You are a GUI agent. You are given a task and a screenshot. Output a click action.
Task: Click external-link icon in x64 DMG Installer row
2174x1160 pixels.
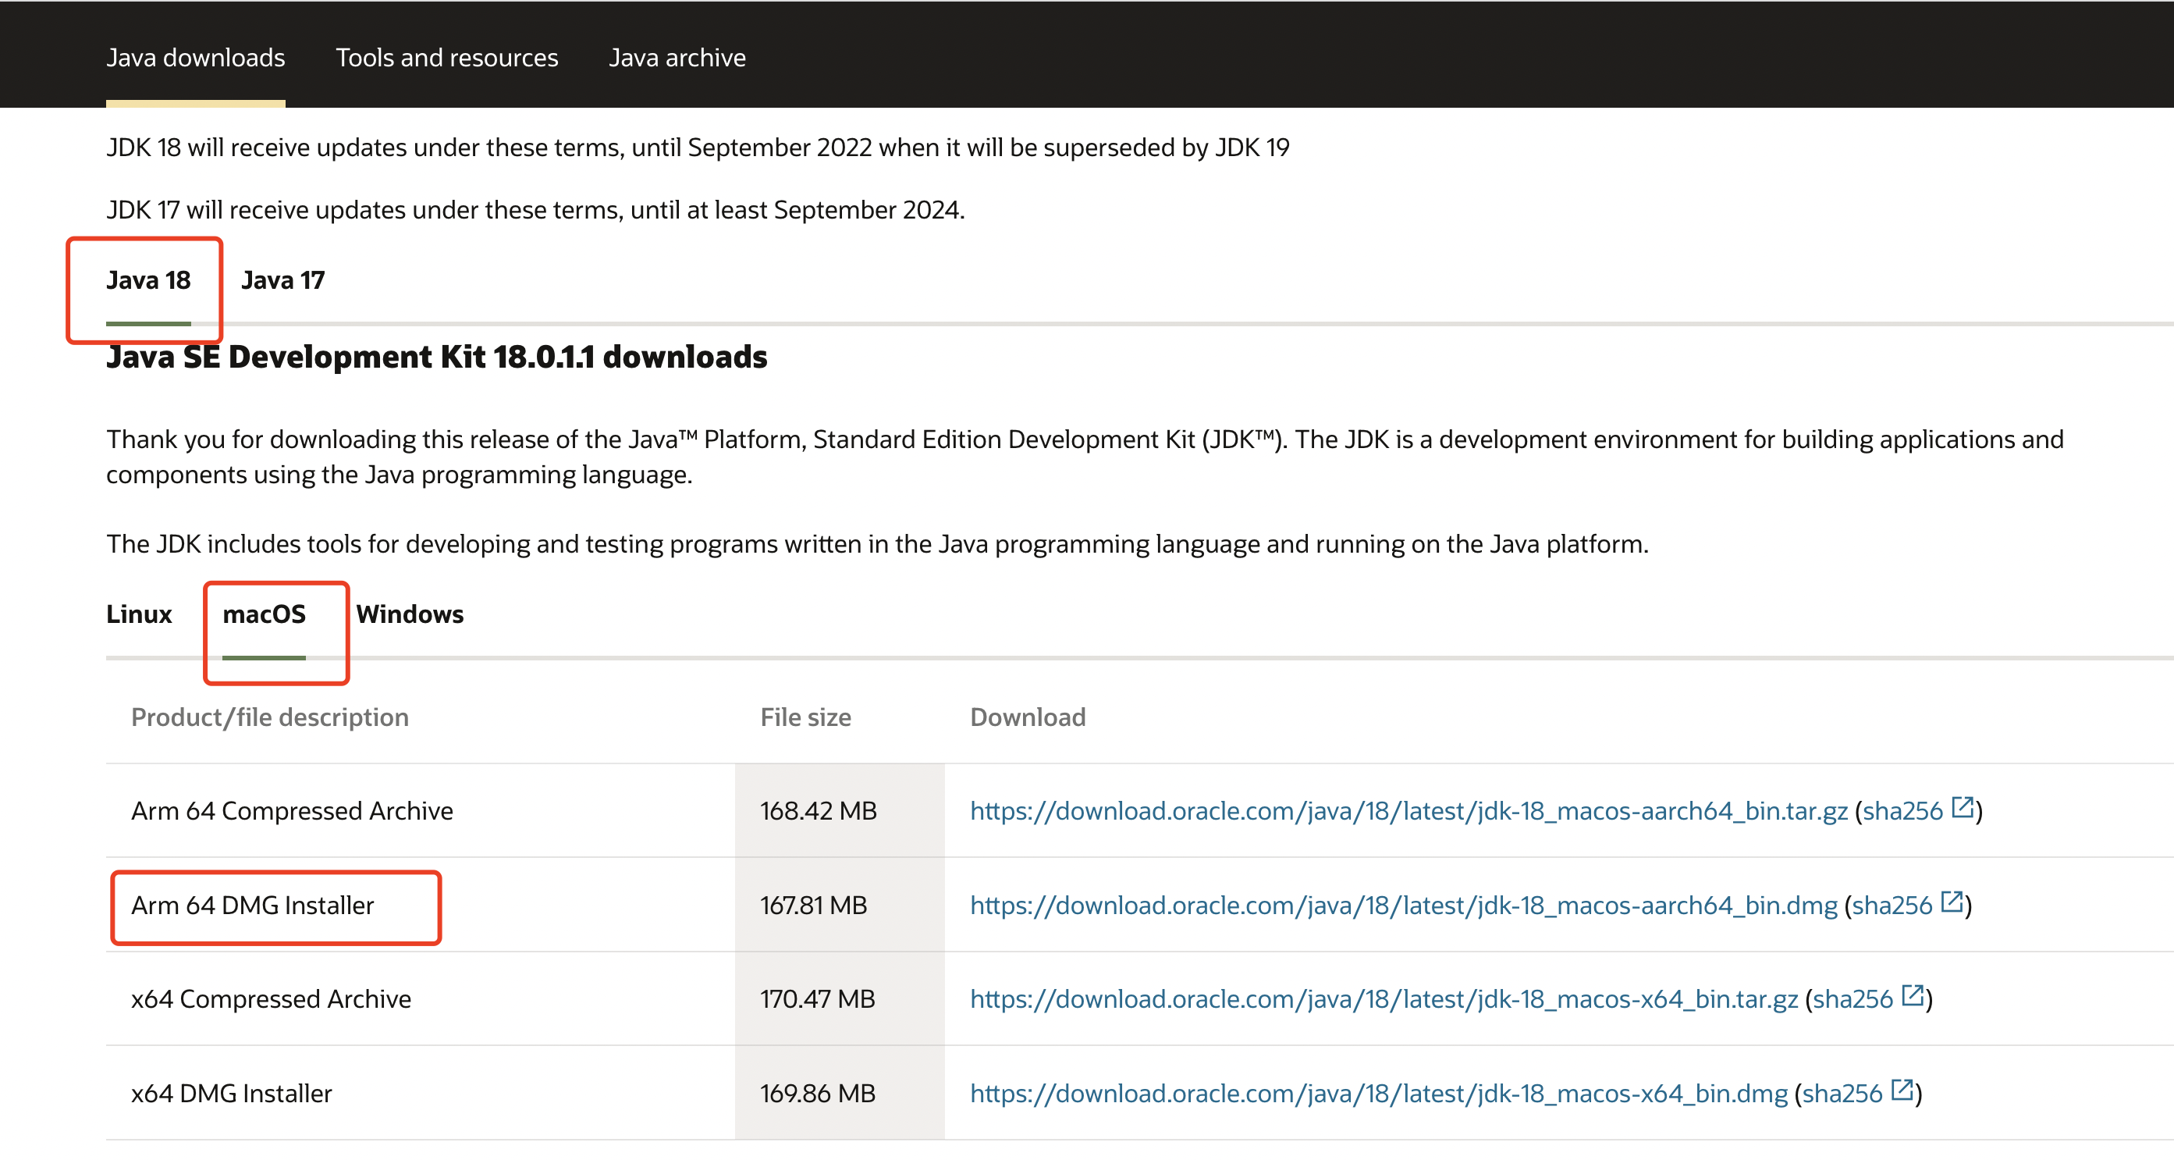(1902, 1090)
